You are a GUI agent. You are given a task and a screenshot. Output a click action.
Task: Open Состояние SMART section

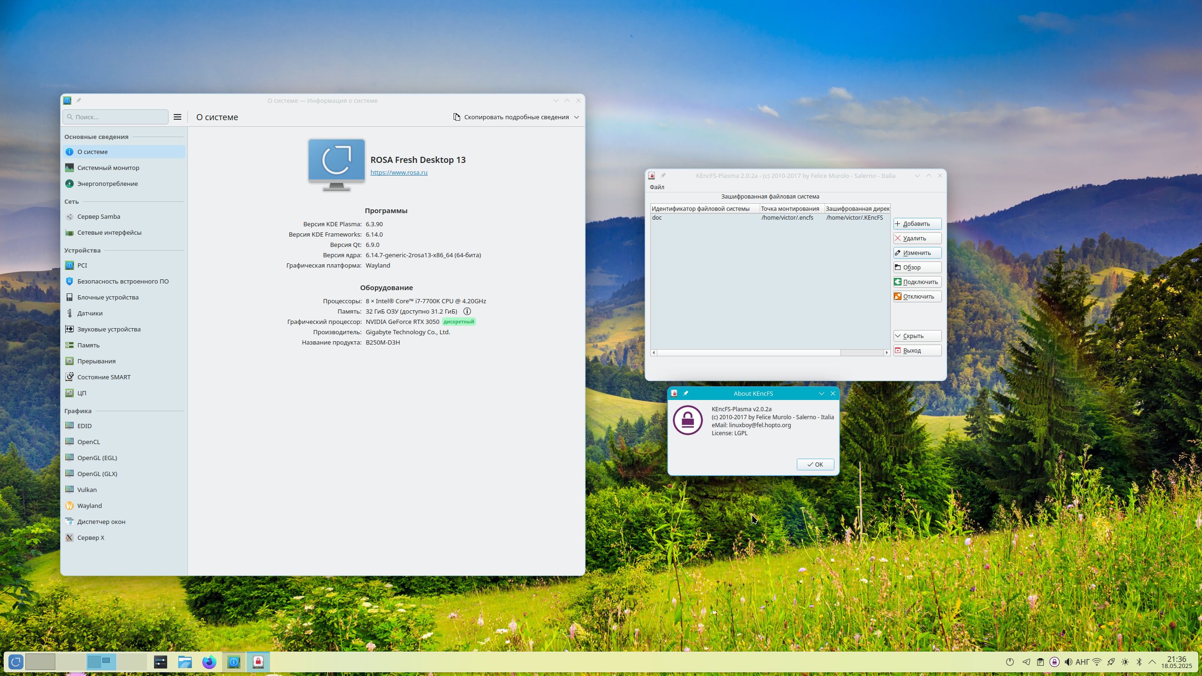point(104,377)
